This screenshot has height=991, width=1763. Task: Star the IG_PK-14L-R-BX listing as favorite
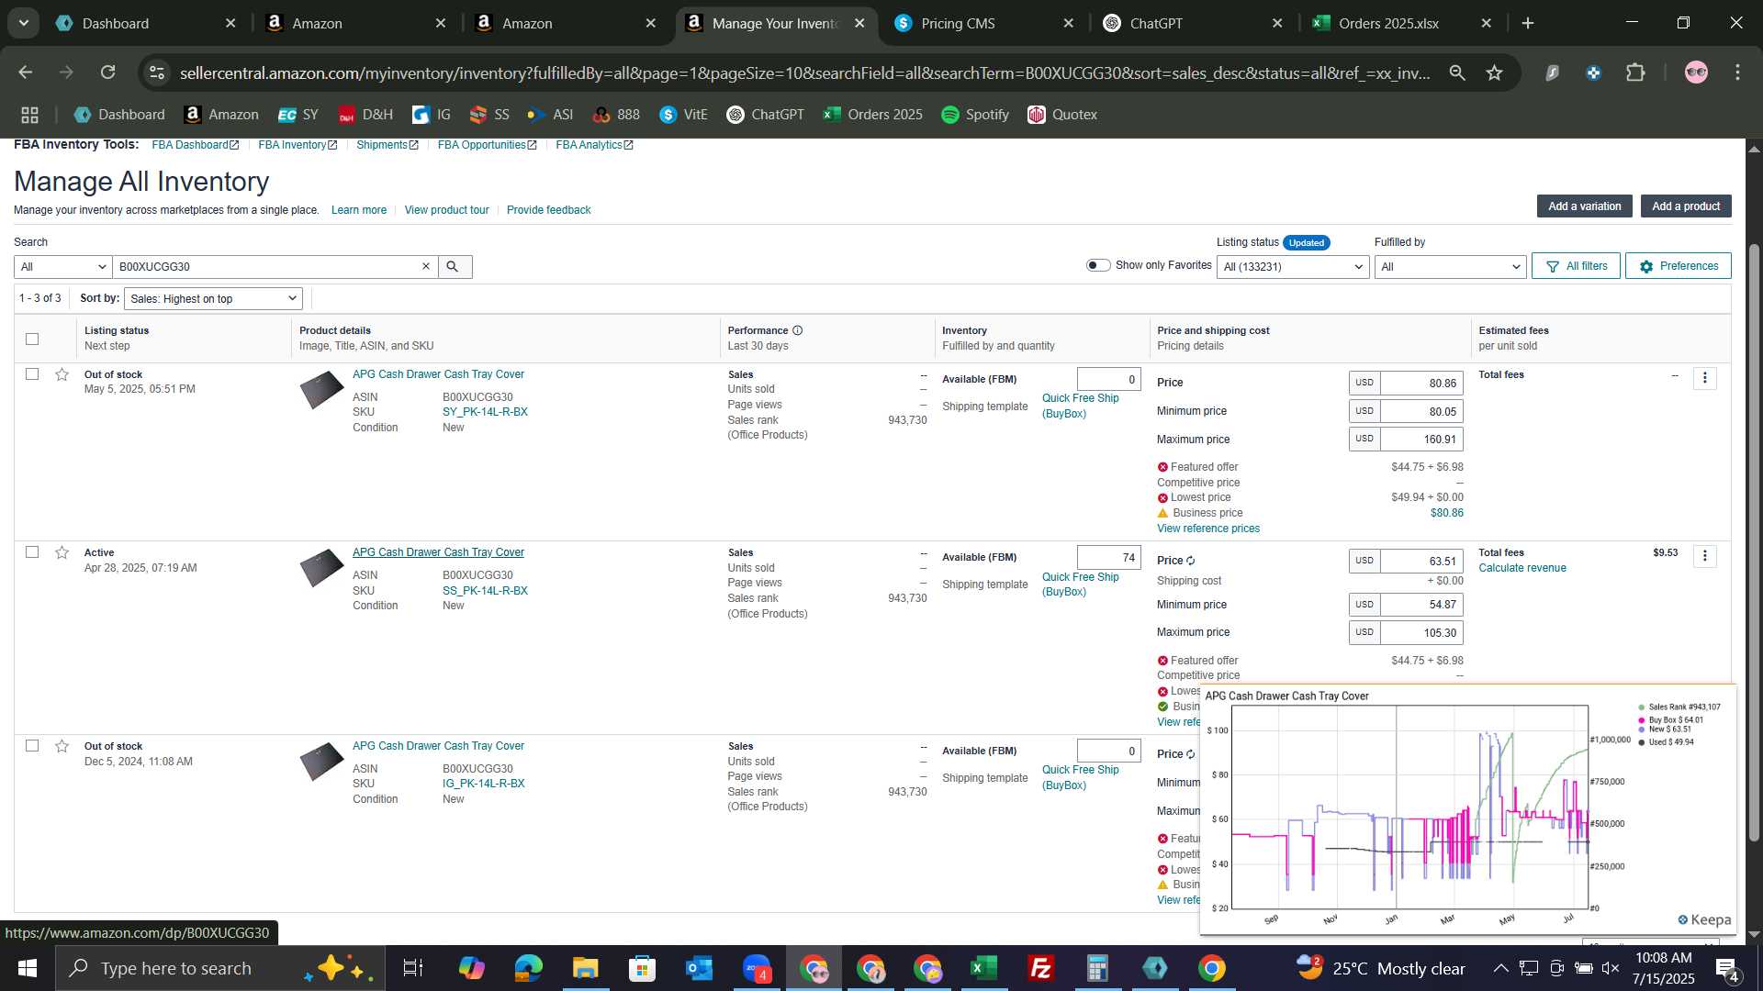click(x=62, y=746)
